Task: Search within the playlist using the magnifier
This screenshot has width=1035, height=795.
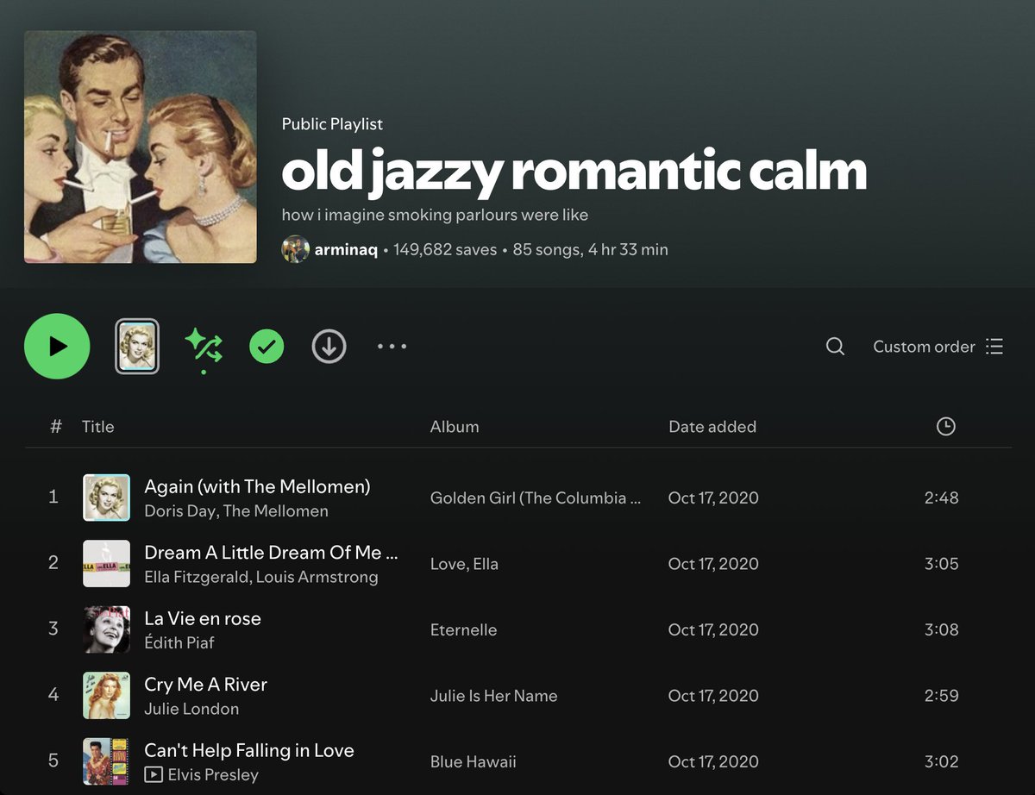Action: (835, 347)
